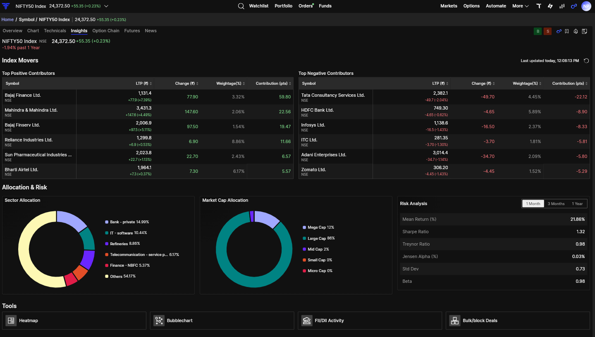Open the Bubblechart tool
The width and height of the screenshot is (595, 337).
pyautogui.click(x=222, y=320)
